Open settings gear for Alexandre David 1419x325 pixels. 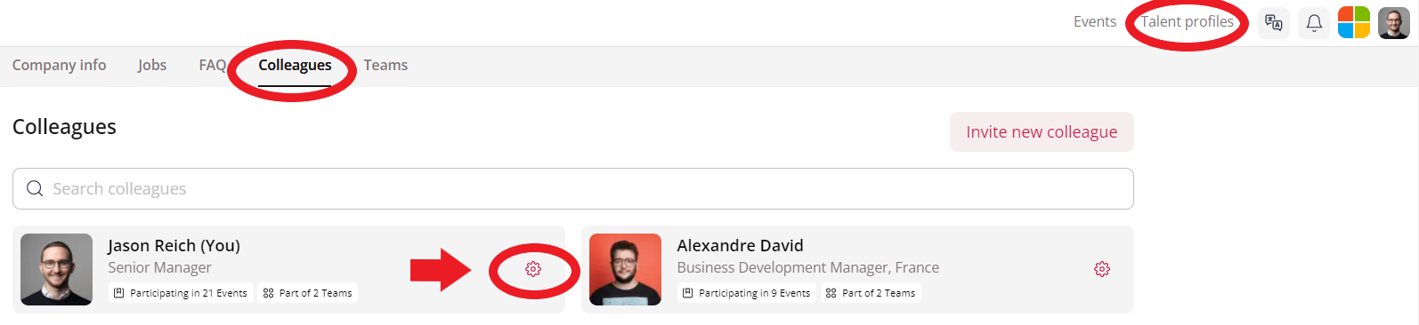1102,269
